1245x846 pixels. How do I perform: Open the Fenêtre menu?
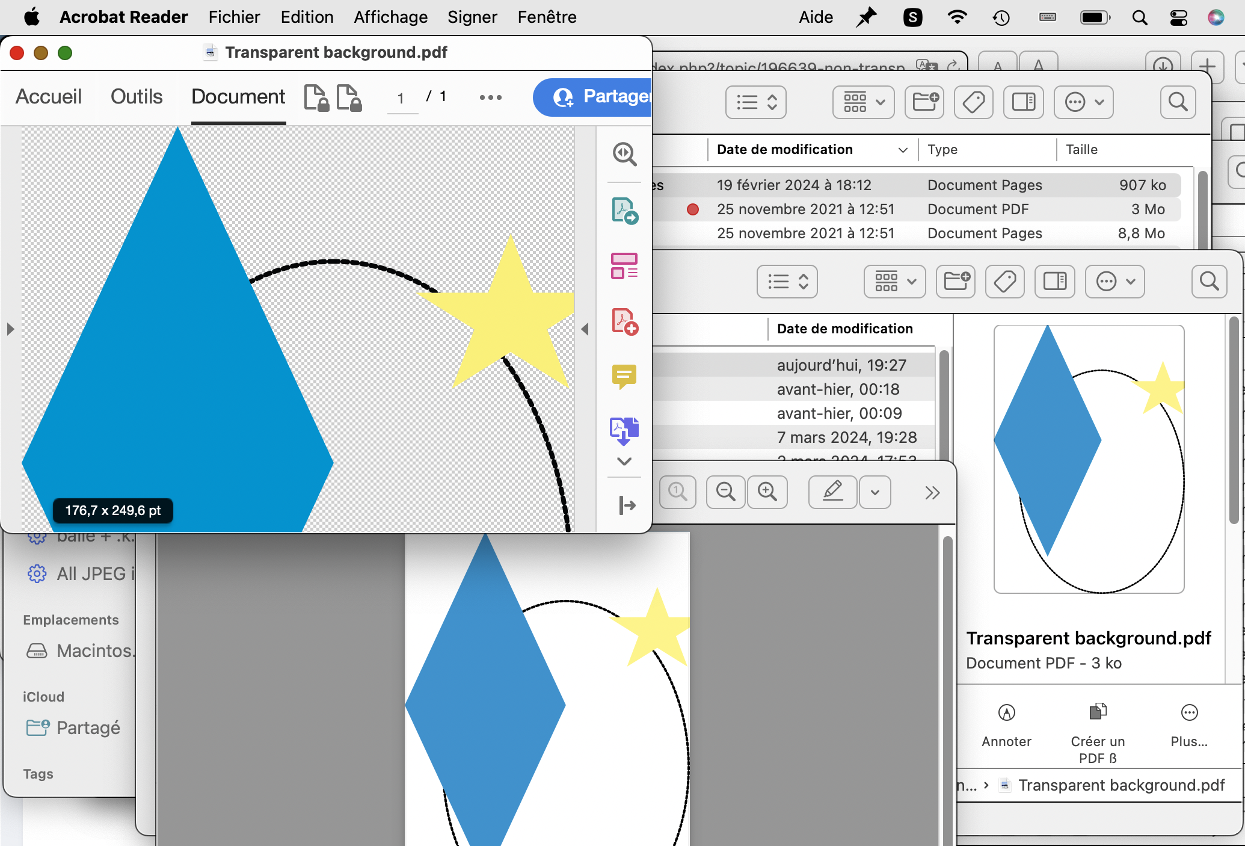click(x=547, y=17)
